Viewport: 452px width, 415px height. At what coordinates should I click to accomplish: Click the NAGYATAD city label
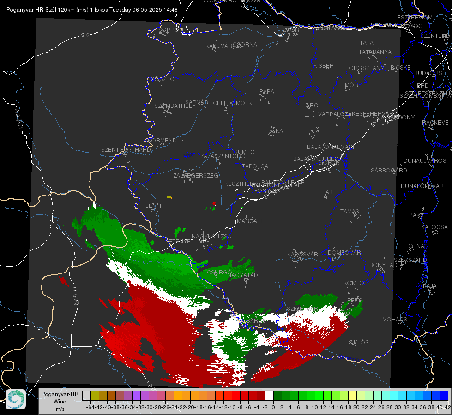coord(242,275)
